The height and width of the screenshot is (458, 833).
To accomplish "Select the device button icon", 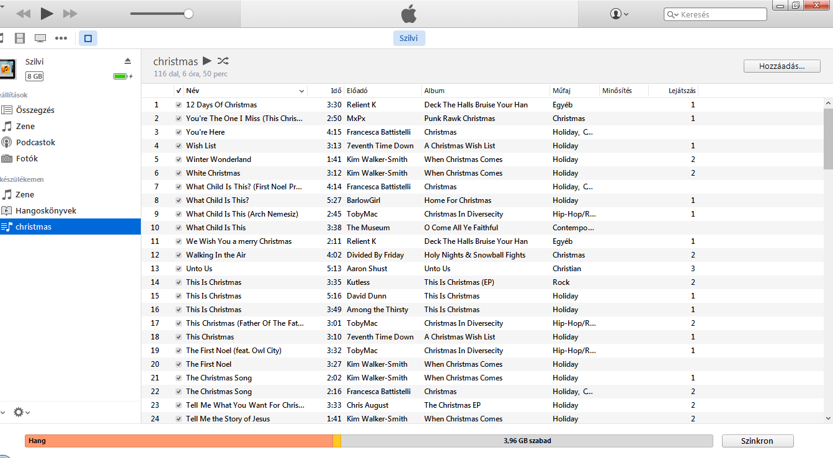I will click(87, 38).
